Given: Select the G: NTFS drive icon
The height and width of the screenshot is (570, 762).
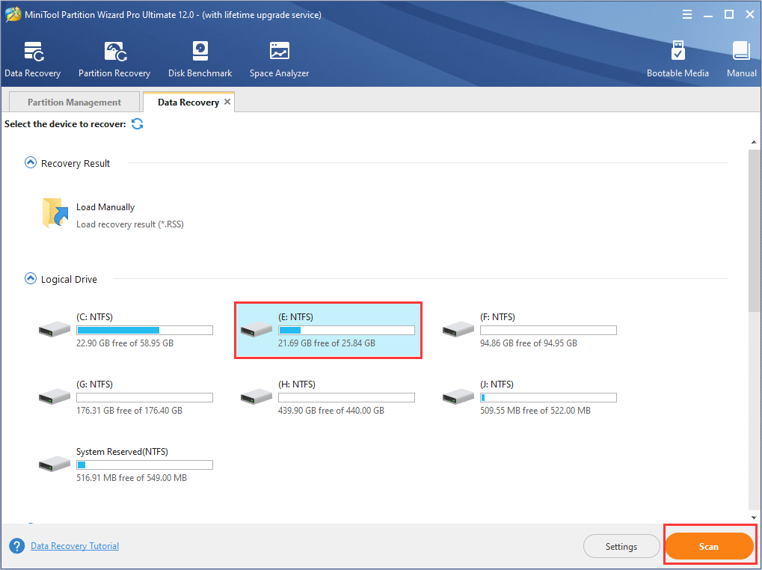Looking at the screenshot, I should 55,396.
